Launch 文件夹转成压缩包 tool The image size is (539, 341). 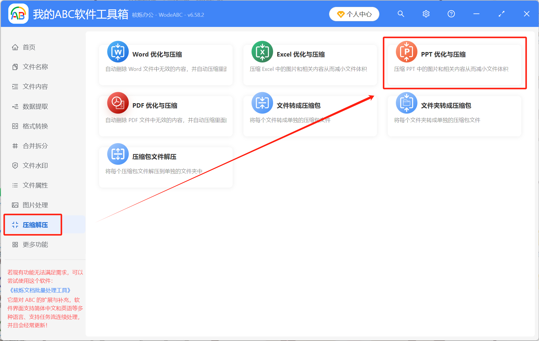click(454, 115)
